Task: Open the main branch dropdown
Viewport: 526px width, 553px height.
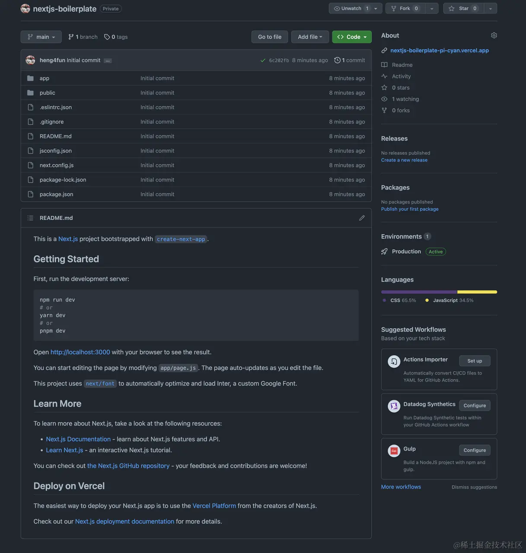Action: [x=41, y=37]
